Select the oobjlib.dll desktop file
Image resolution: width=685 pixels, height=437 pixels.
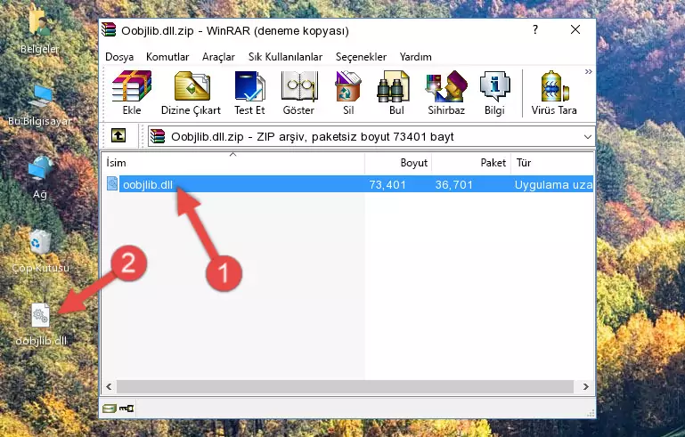(41, 325)
